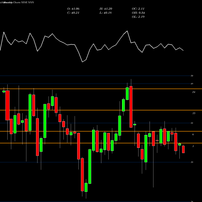This screenshot has height=202, width=202.
Task: Click the price axis label '49'
Action: pos(192,84)
